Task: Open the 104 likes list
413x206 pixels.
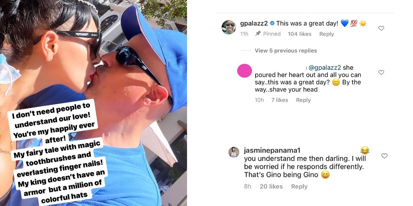Action: pyautogui.click(x=299, y=34)
